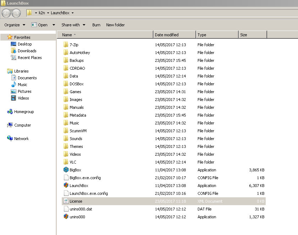
Task: Sort files by the Name column header
Action: click(x=105, y=35)
